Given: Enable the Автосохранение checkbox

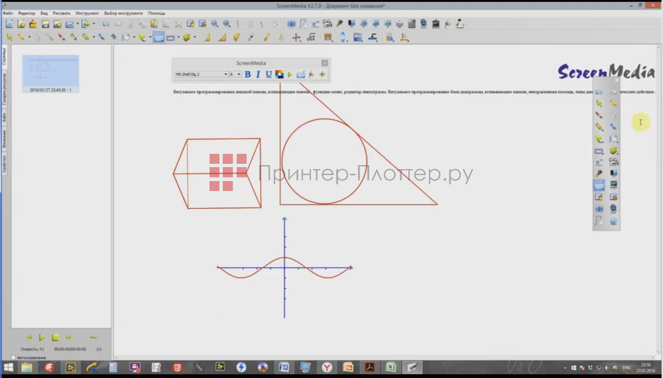Looking at the screenshot, I should tap(14, 357).
